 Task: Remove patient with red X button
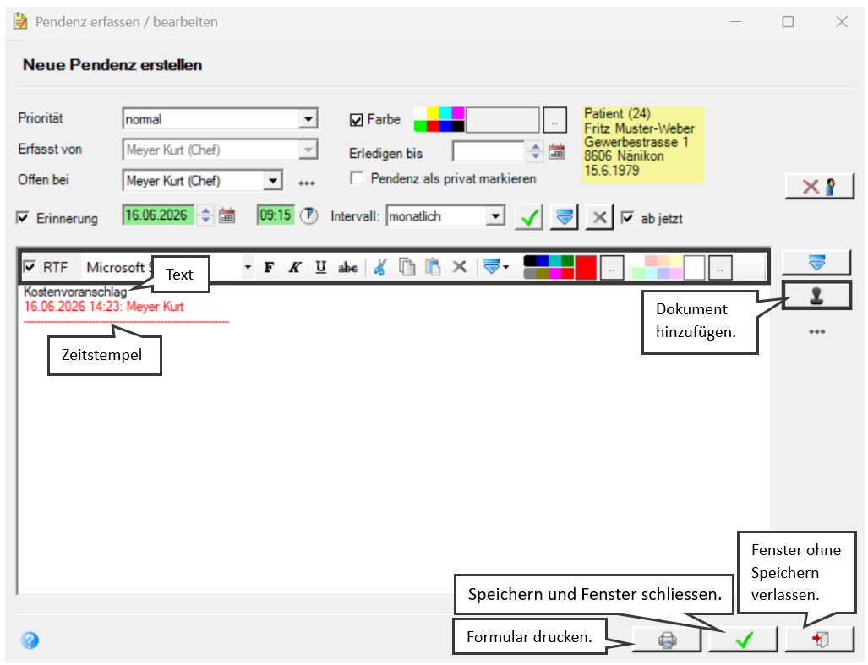819,187
